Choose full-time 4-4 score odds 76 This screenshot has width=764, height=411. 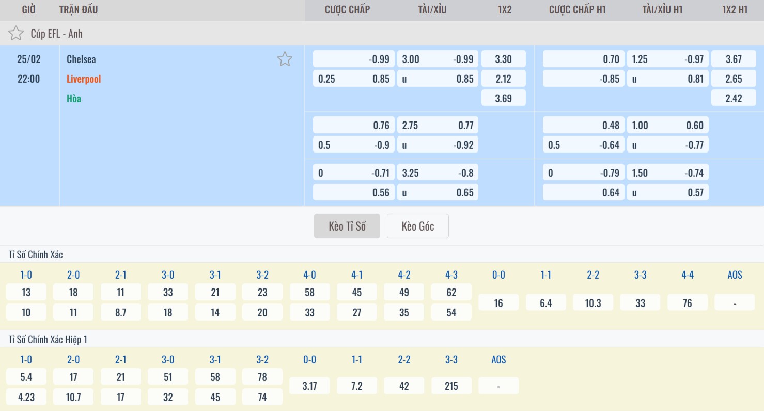pyautogui.click(x=687, y=302)
